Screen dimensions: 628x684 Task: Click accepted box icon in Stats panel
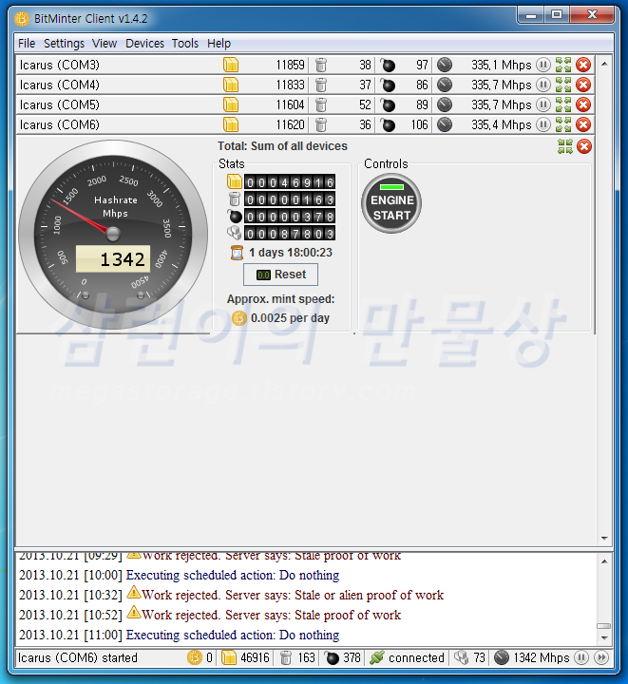(234, 181)
